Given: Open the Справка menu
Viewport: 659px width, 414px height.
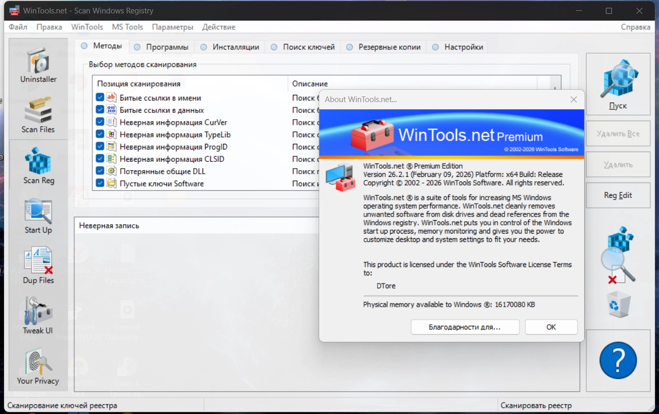Looking at the screenshot, I should tap(635, 27).
